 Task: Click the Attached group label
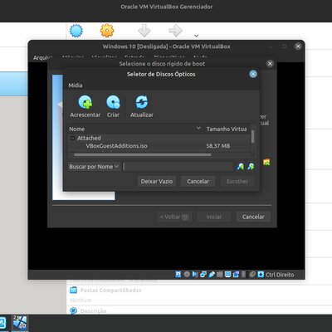tap(89, 138)
